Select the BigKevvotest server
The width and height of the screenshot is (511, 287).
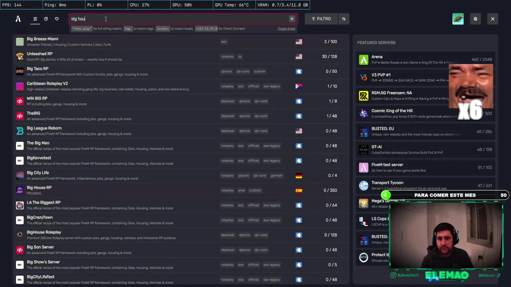[x=181, y=161]
